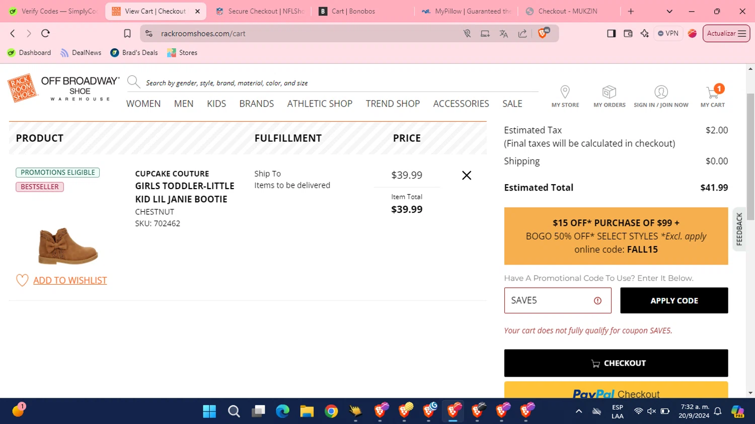
Task: Switch to Cart Bonobos tab
Action: 362,11
